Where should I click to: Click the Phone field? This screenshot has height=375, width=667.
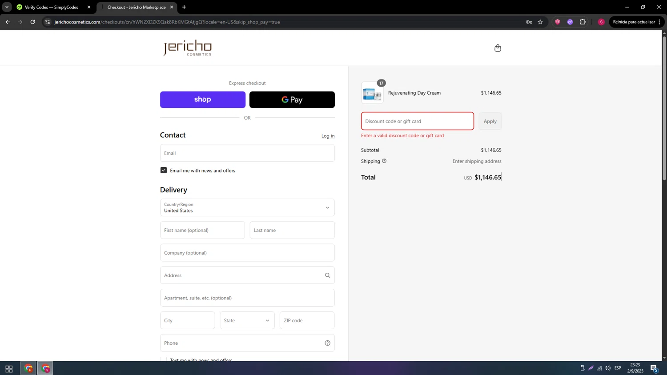(x=247, y=343)
